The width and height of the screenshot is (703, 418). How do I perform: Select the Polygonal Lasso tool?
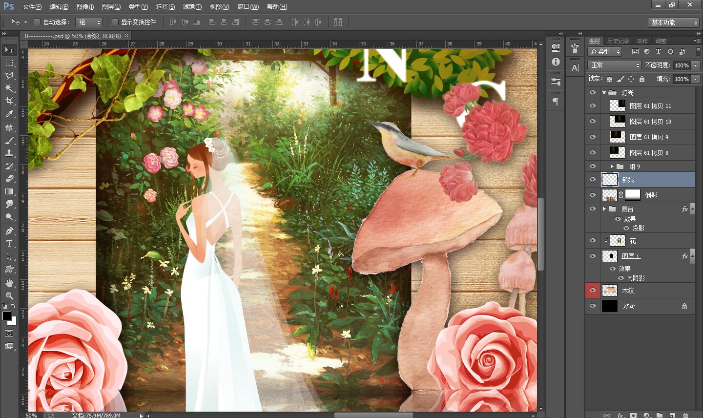pos(9,76)
